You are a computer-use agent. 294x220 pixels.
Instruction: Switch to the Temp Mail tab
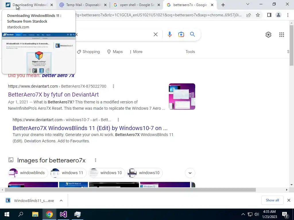click(81, 5)
